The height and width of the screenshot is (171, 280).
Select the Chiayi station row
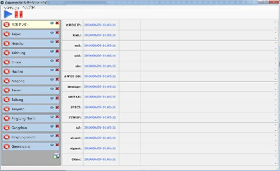(x=31, y=62)
